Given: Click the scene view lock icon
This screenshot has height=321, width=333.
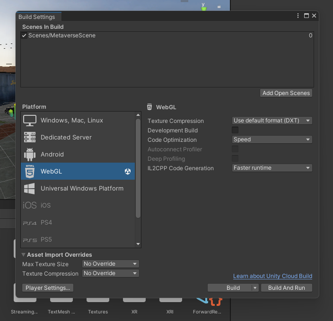Looking at the screenshot, I should point(219,7).
